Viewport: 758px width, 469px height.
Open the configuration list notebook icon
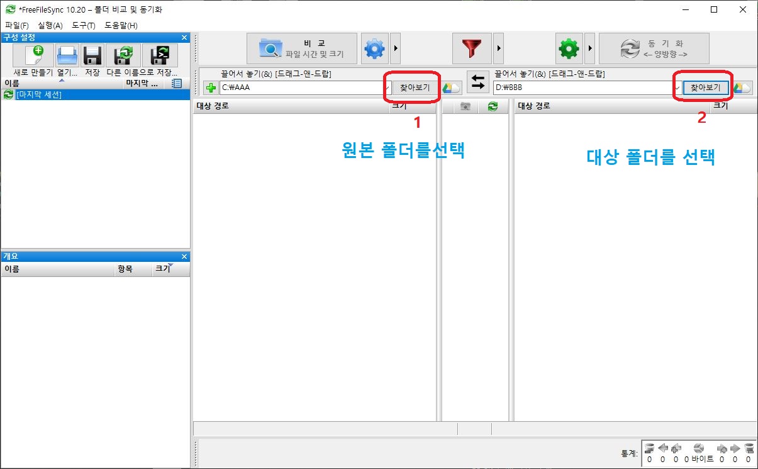pos(177,83)
